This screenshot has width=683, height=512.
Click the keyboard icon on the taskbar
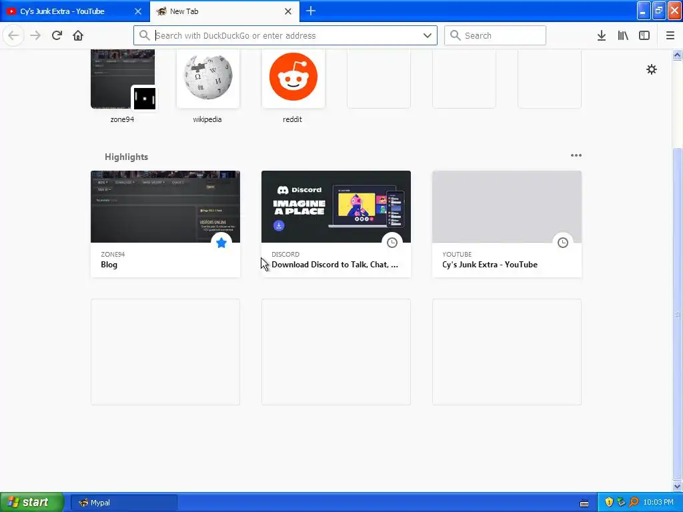coord(584,503)
